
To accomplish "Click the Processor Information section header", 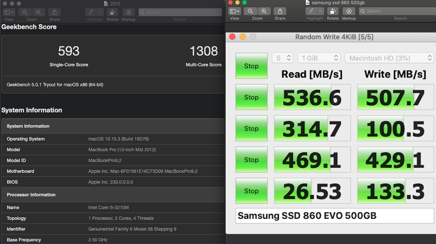I will (x=31, y=194).
